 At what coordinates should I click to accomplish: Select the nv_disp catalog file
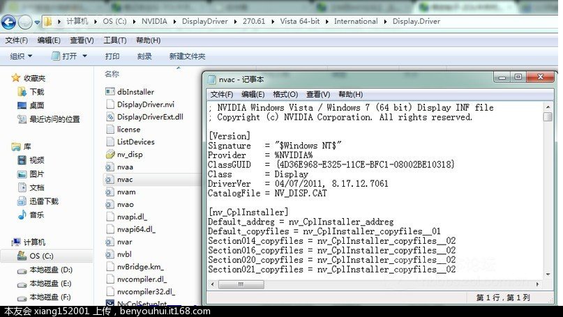130,155
